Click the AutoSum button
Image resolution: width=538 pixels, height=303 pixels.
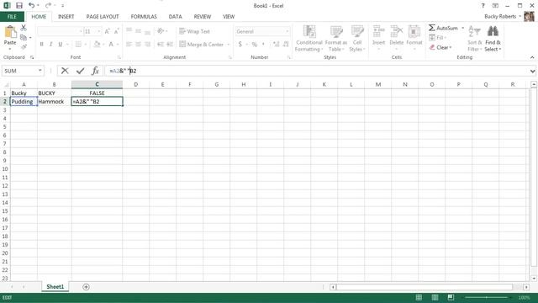click(443, 28)
